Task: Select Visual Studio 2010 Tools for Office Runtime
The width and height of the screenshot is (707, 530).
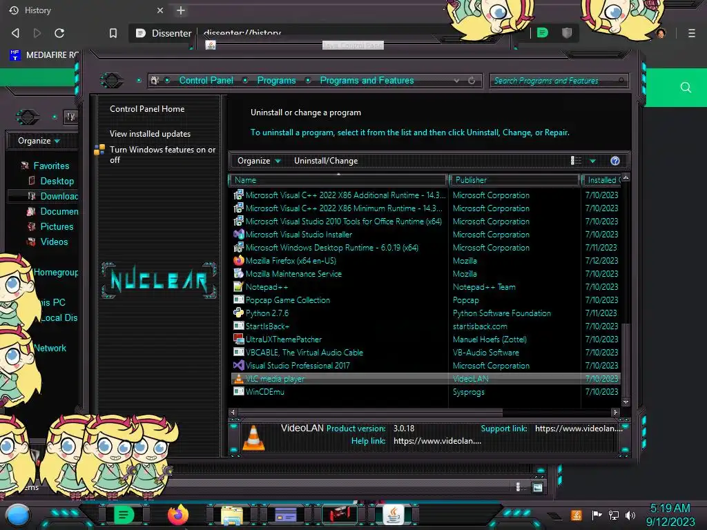Action: coord(337,222)
